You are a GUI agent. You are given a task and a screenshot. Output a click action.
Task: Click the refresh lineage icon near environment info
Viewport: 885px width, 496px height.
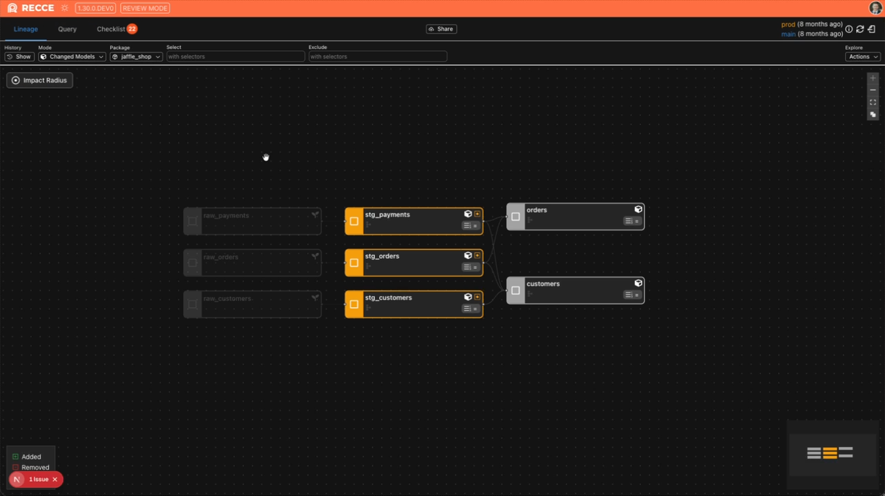tap(859, 29)
